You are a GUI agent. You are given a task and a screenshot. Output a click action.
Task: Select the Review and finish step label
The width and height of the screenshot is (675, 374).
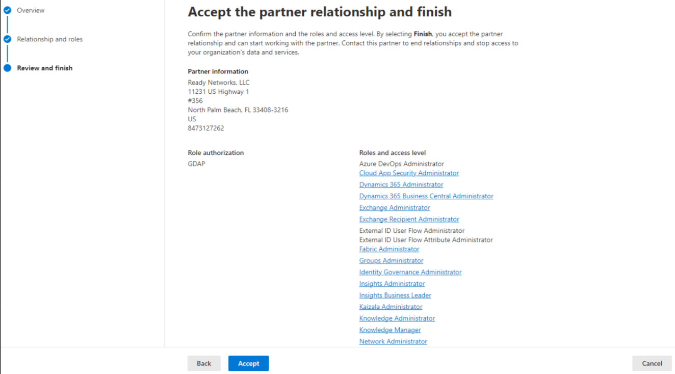click(45, 68)
